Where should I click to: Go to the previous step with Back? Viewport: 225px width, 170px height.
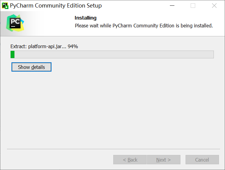[x=130, y=159]
